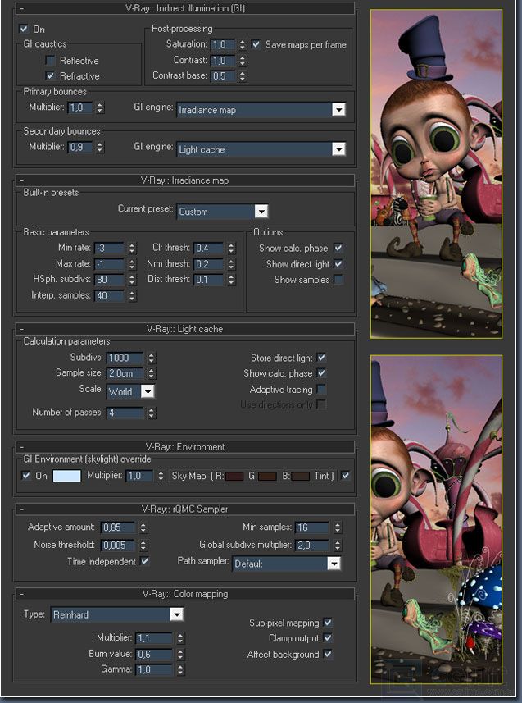
Task: Click the Number of passes spinner
Action: click(152, 413)
